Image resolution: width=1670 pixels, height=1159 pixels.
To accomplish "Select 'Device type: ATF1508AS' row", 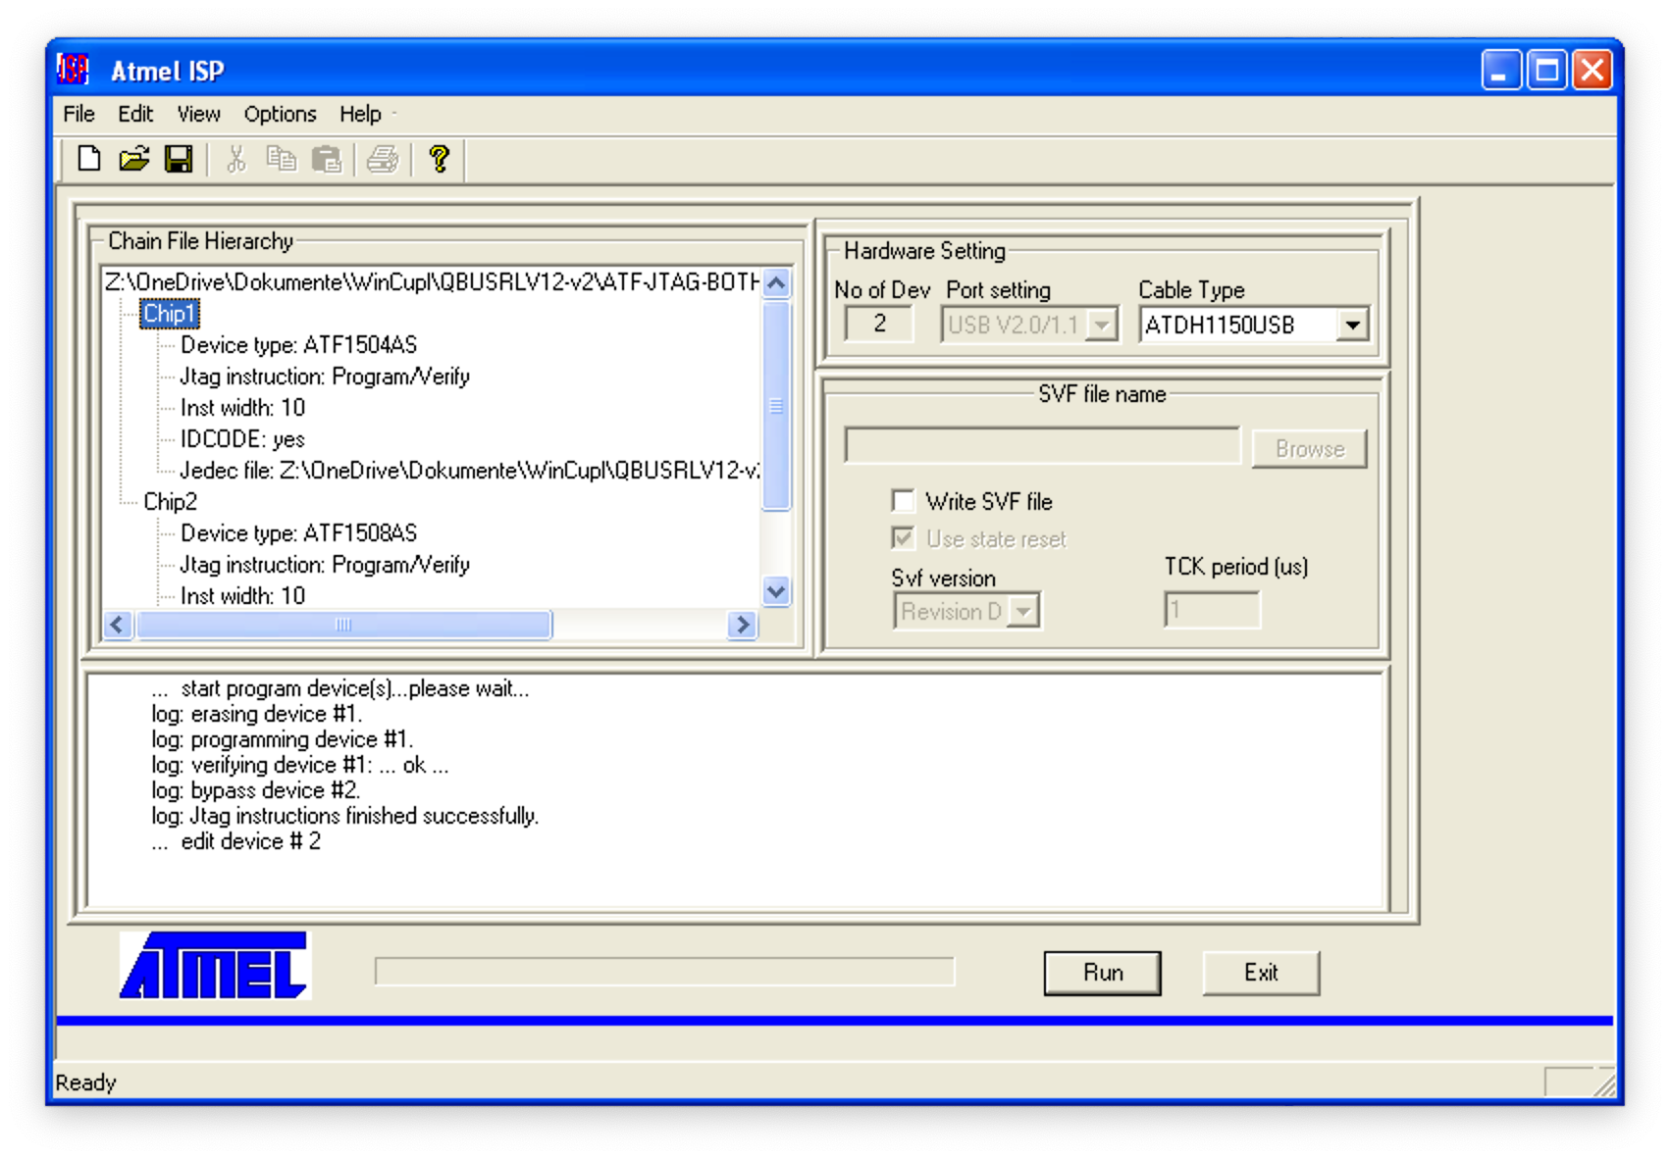I will click(x=298, y=533).
